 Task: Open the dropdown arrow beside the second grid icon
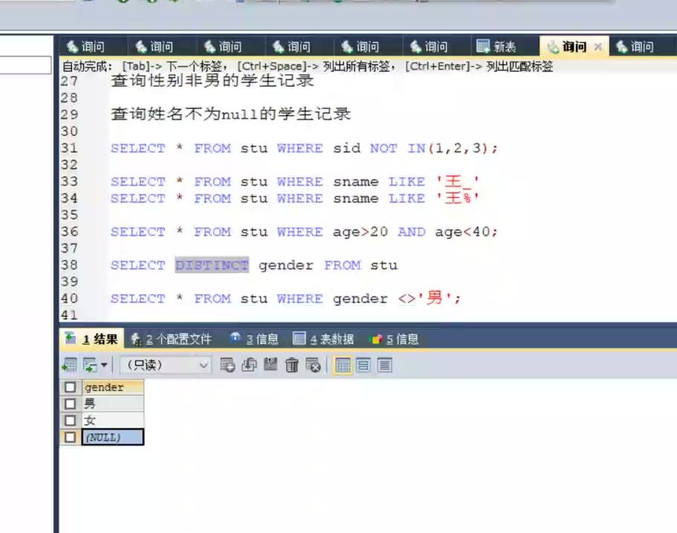(x=104, y=364)
